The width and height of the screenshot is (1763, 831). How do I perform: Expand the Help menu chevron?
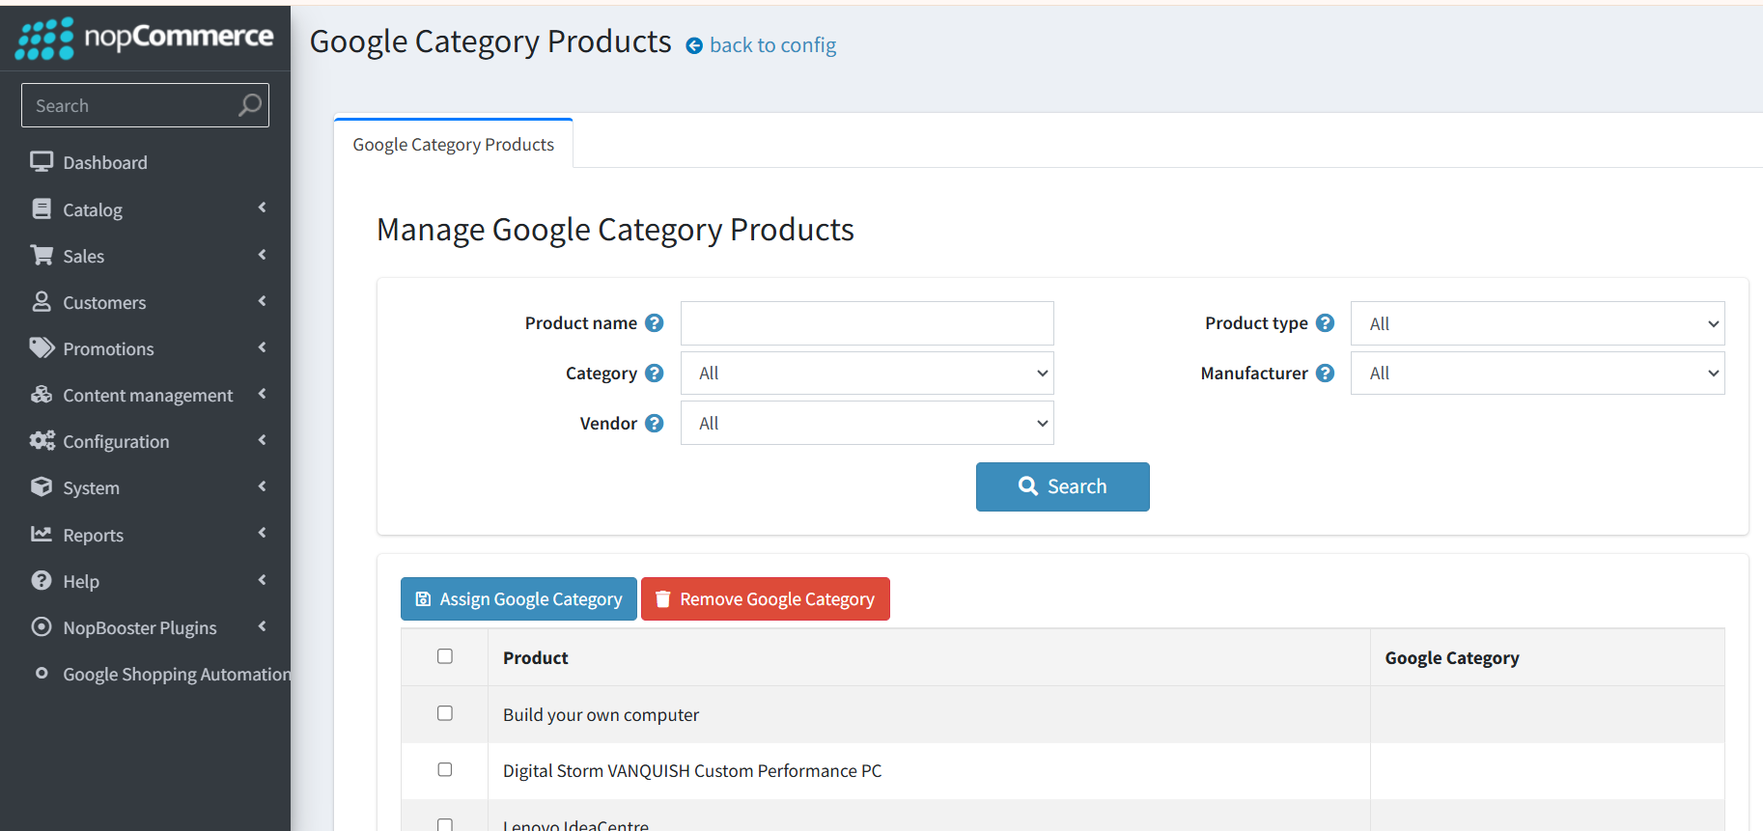pyautogui.click(x=262, y=579)
